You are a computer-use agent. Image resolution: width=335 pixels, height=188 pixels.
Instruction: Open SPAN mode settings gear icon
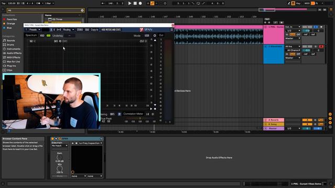tap(155, 36)
